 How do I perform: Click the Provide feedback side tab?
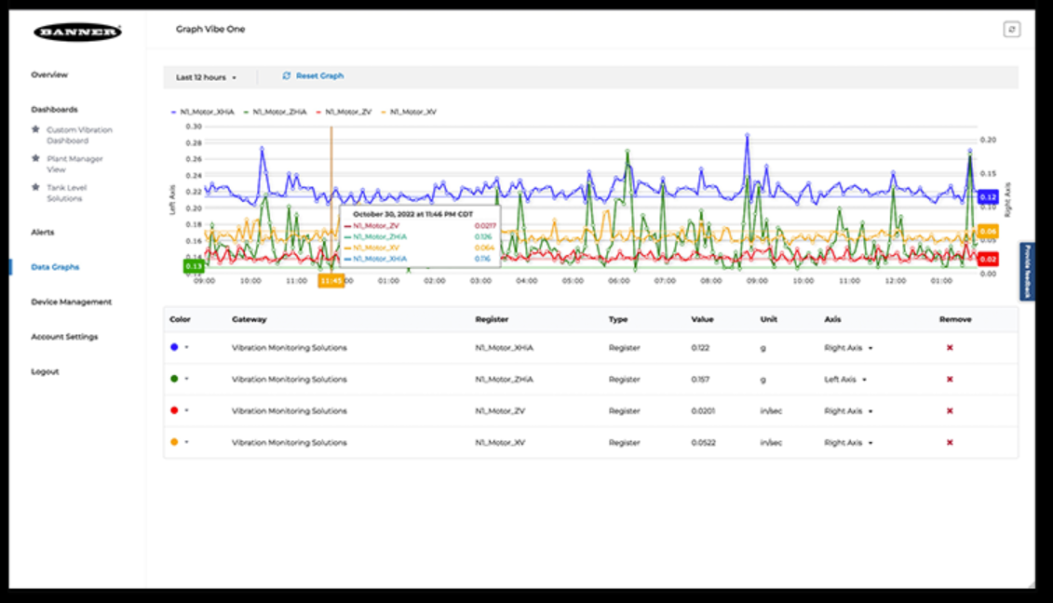click(x=1027, y=272)
